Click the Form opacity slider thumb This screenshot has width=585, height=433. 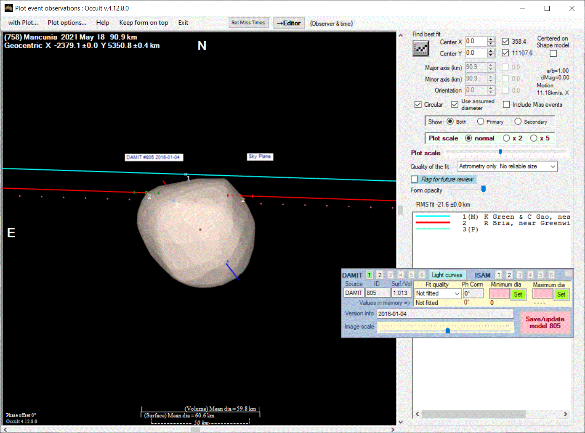coord(484,189)
